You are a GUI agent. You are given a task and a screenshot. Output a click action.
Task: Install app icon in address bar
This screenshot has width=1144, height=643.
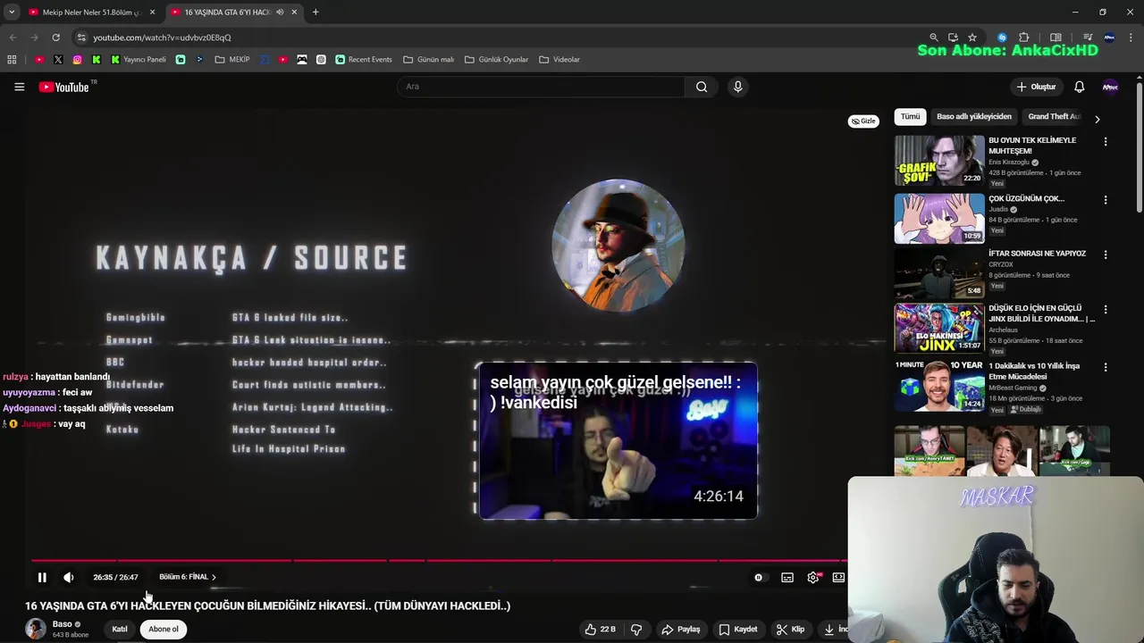pyautogui.click(x=953, y=38)
